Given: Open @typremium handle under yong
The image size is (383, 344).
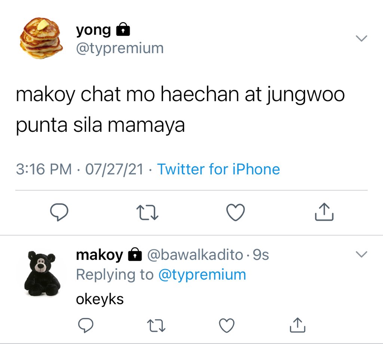Looking at the screenshot, I should pos(120,48).
